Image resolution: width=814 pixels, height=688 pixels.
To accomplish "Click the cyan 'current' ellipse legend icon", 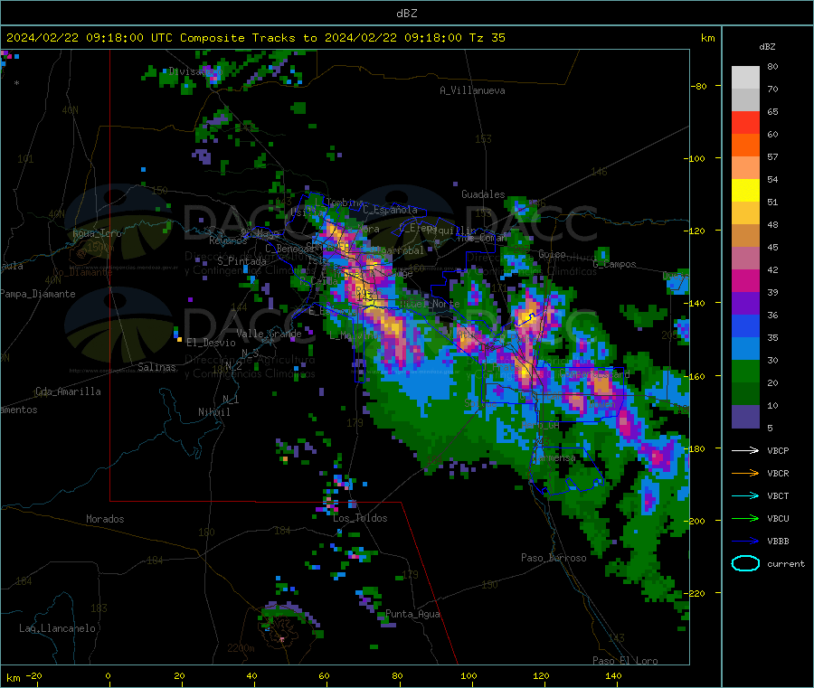I will click(745, 563).
